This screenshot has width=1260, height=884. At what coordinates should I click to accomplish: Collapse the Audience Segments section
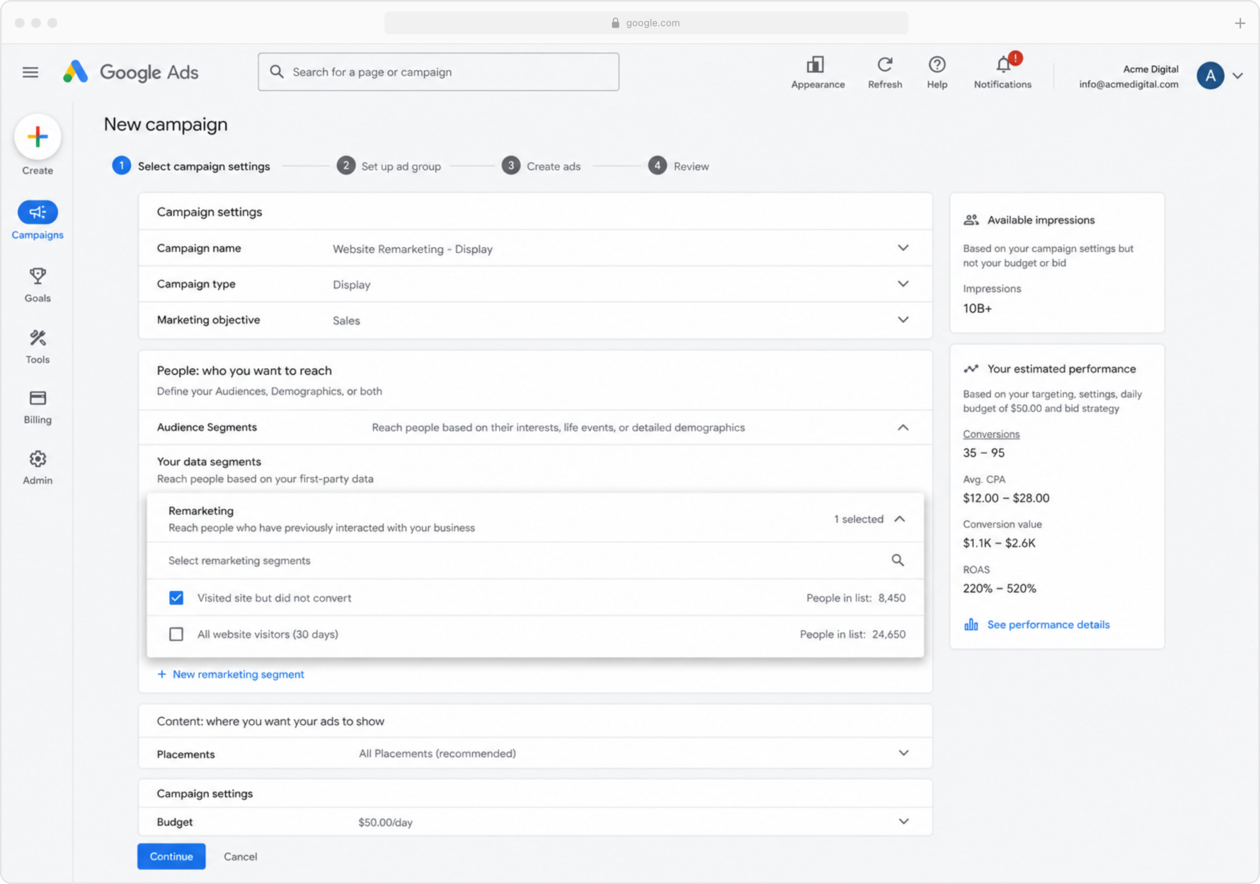click(x=903, y=427)
